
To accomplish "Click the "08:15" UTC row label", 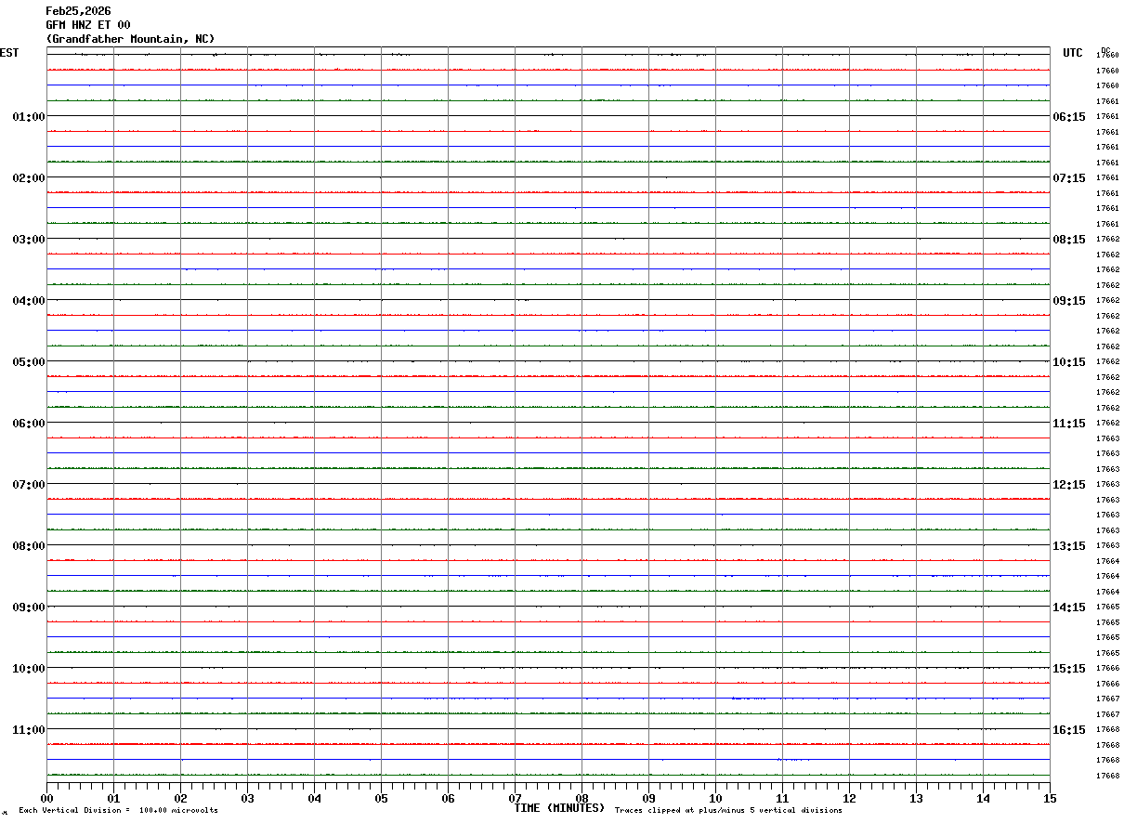I will tap(1069, 239).
